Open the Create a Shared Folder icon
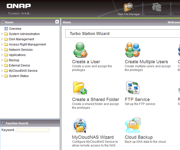Image resolution: width=180 pixels, height=150 pixels. coord(80,88)
